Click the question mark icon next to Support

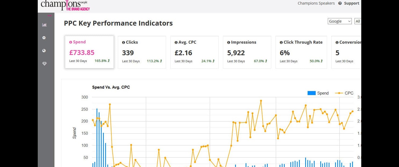(340, 4)
